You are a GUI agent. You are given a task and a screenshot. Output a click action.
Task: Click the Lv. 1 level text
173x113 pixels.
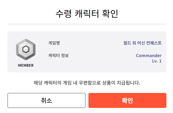(157, 61)
